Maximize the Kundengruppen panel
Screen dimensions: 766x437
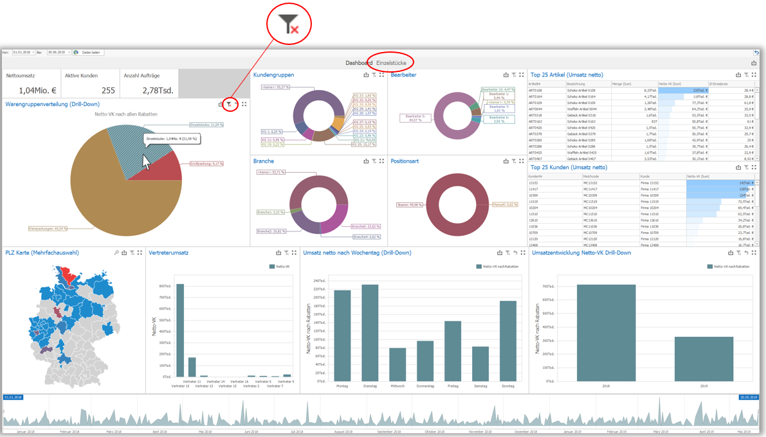[381, 75]
